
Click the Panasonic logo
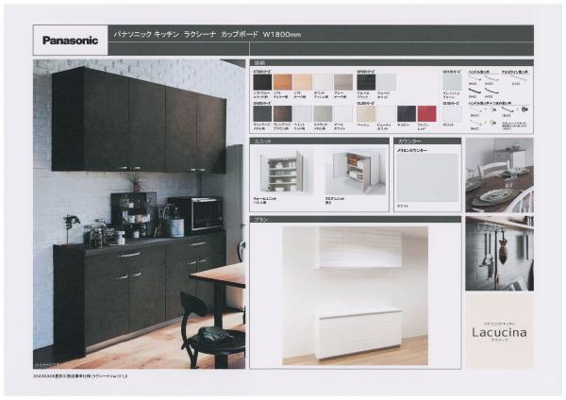coord(70,40)
